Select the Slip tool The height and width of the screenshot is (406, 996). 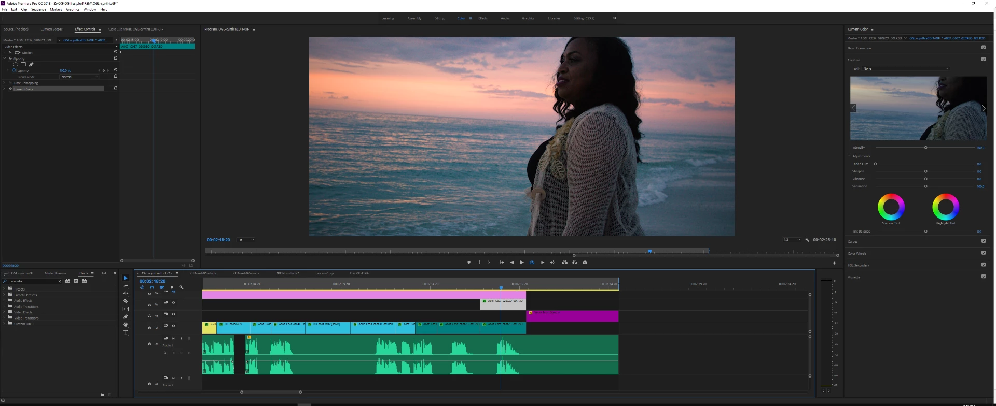pos(126,309)
